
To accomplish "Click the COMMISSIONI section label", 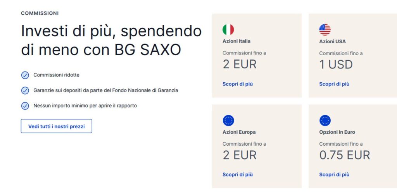I will pos(40,13).
